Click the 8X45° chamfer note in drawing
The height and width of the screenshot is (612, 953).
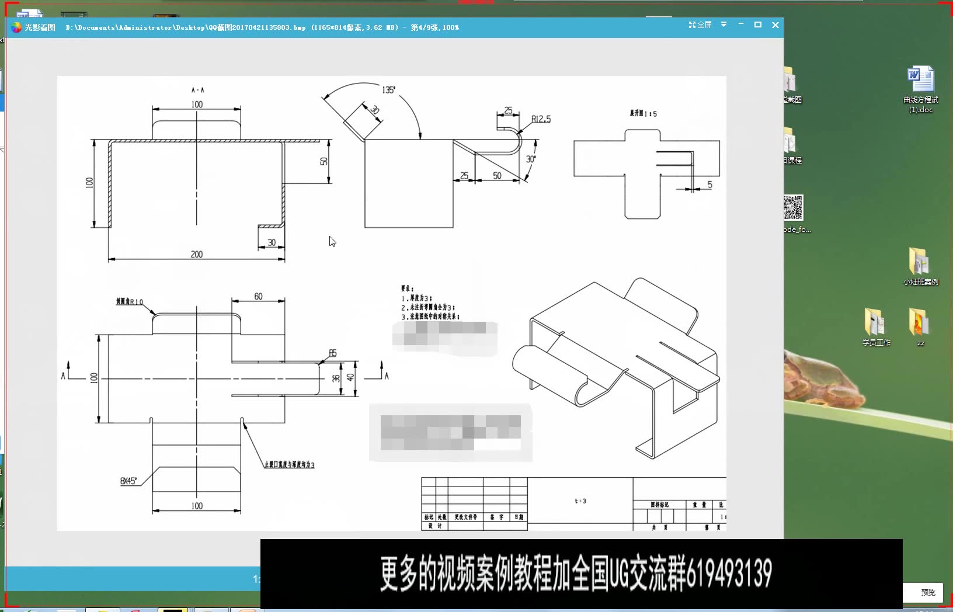click(128, 481)
